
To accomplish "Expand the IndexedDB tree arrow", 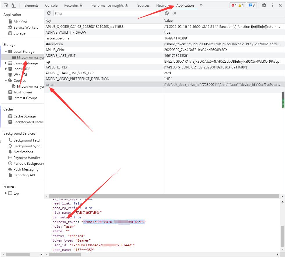I will coord(6,69).
